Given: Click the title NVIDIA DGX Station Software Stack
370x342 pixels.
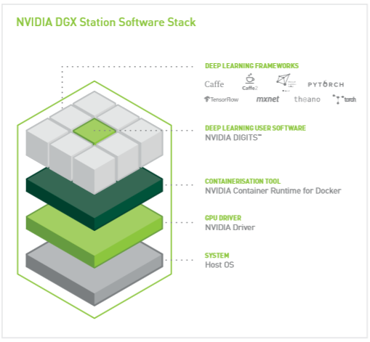Looking at the screenshot, I should pos(106,23).
